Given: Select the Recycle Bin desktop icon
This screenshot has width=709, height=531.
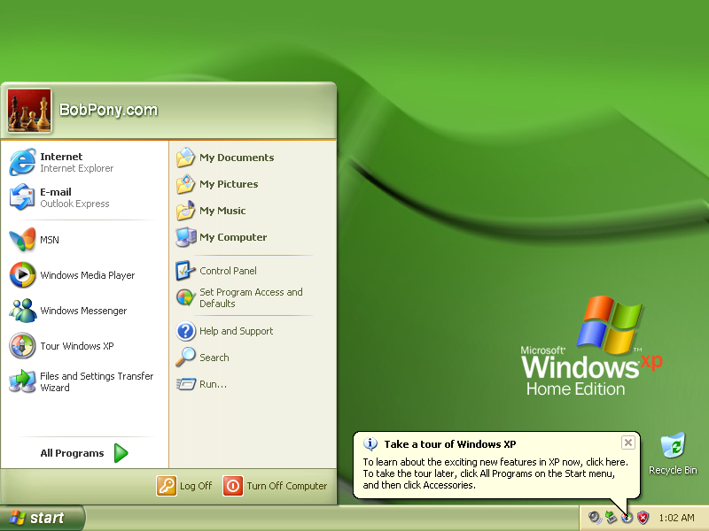Looking at the screenshot, I should pyautogui.click(x=673, y=454).
